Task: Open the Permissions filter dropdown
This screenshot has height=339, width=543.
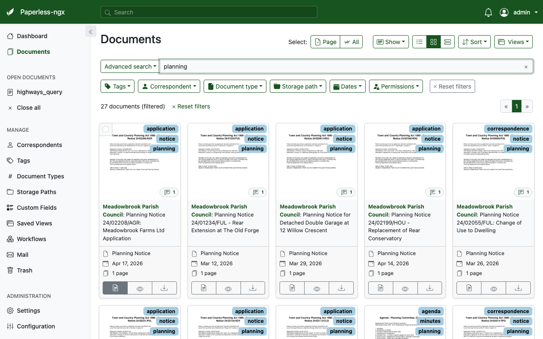Action: click(396, 86)
